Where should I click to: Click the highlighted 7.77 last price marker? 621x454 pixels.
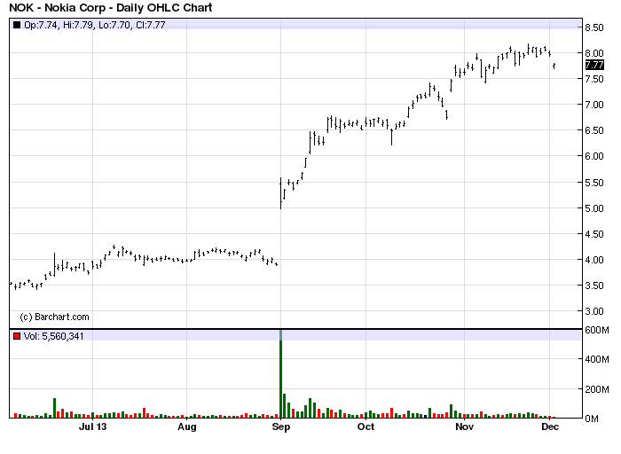[594, 65]
